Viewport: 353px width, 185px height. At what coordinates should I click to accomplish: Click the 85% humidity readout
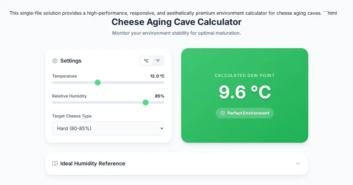[x=160, y=96]
